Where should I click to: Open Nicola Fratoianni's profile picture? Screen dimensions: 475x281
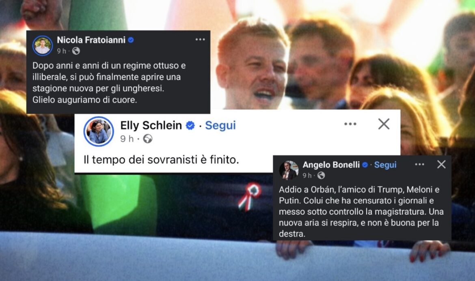tap(43, 46)
